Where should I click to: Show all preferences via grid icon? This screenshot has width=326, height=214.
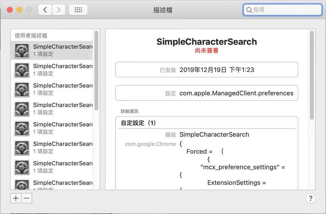pyautogui.click(x=78, y=10)
